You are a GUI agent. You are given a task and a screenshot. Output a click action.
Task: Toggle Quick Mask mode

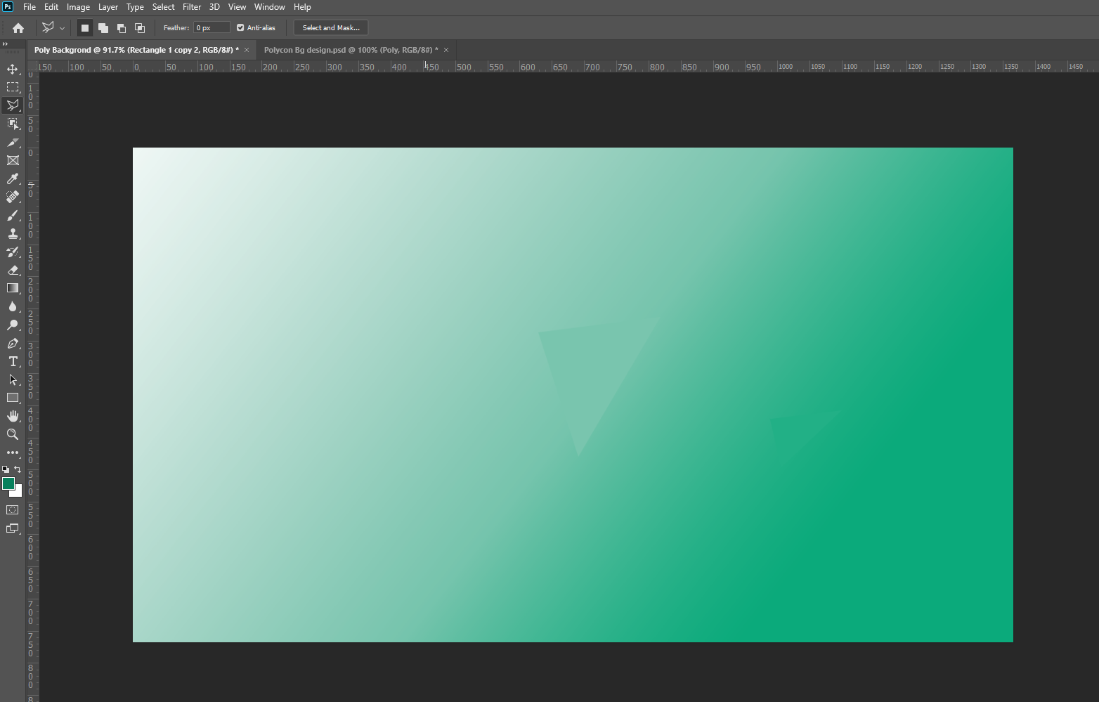(13, 510)
